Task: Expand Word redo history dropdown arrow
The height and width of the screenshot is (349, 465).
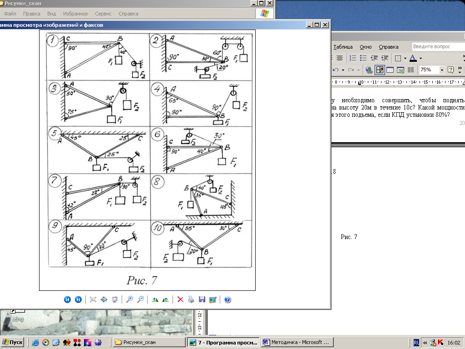Action: click(x=358, y=70)
